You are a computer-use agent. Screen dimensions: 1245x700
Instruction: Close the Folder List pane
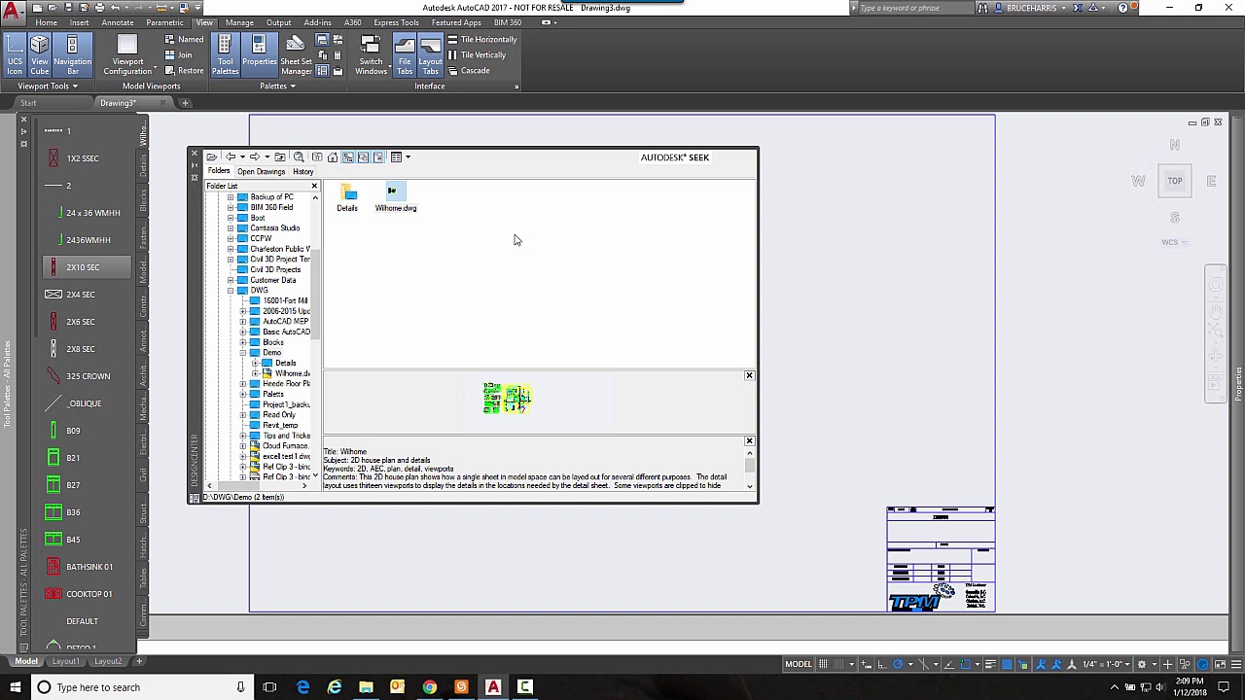pyautogui.click(x=314, y=186)
